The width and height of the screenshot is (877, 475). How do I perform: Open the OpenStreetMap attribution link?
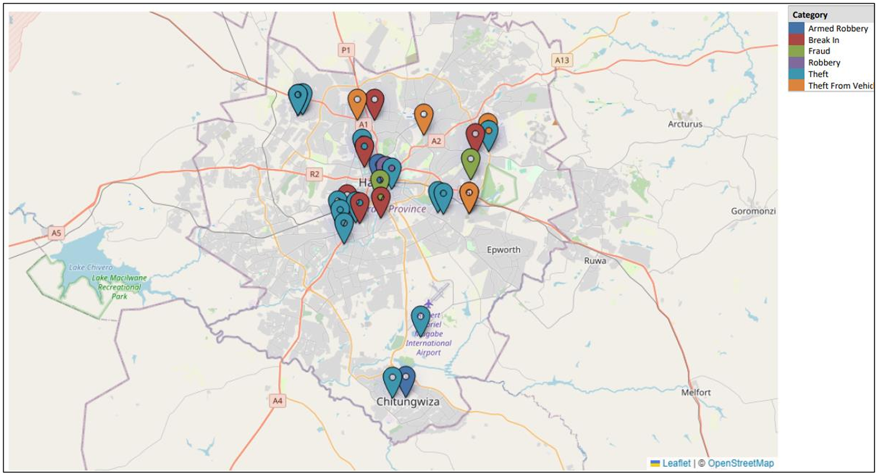click(740, 463)
